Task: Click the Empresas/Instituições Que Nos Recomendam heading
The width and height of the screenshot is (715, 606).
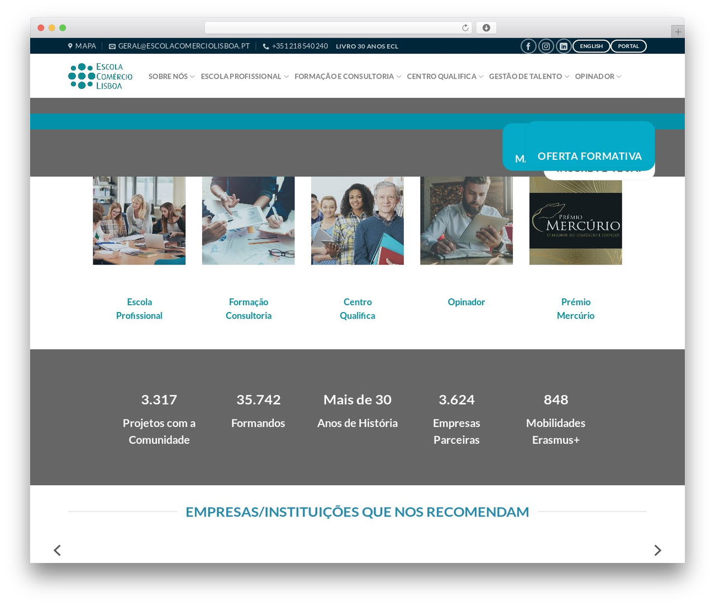Action: [357, 512]
